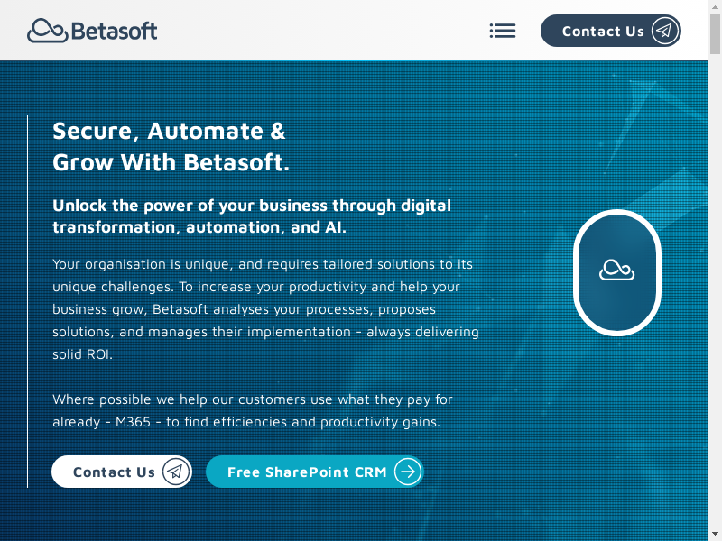The width and height of the screenshot is (722, 541).
Task: Click the "solid ROI." text line
Action: pyautogui.click(x=82, y=354)
